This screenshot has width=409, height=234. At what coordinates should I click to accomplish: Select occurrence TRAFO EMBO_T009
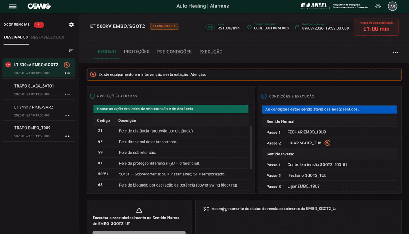click(x=39, y=132)
